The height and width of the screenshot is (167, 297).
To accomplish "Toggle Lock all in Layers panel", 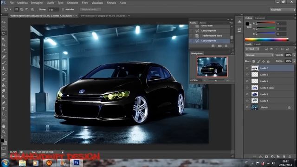I will pos(268,61).
